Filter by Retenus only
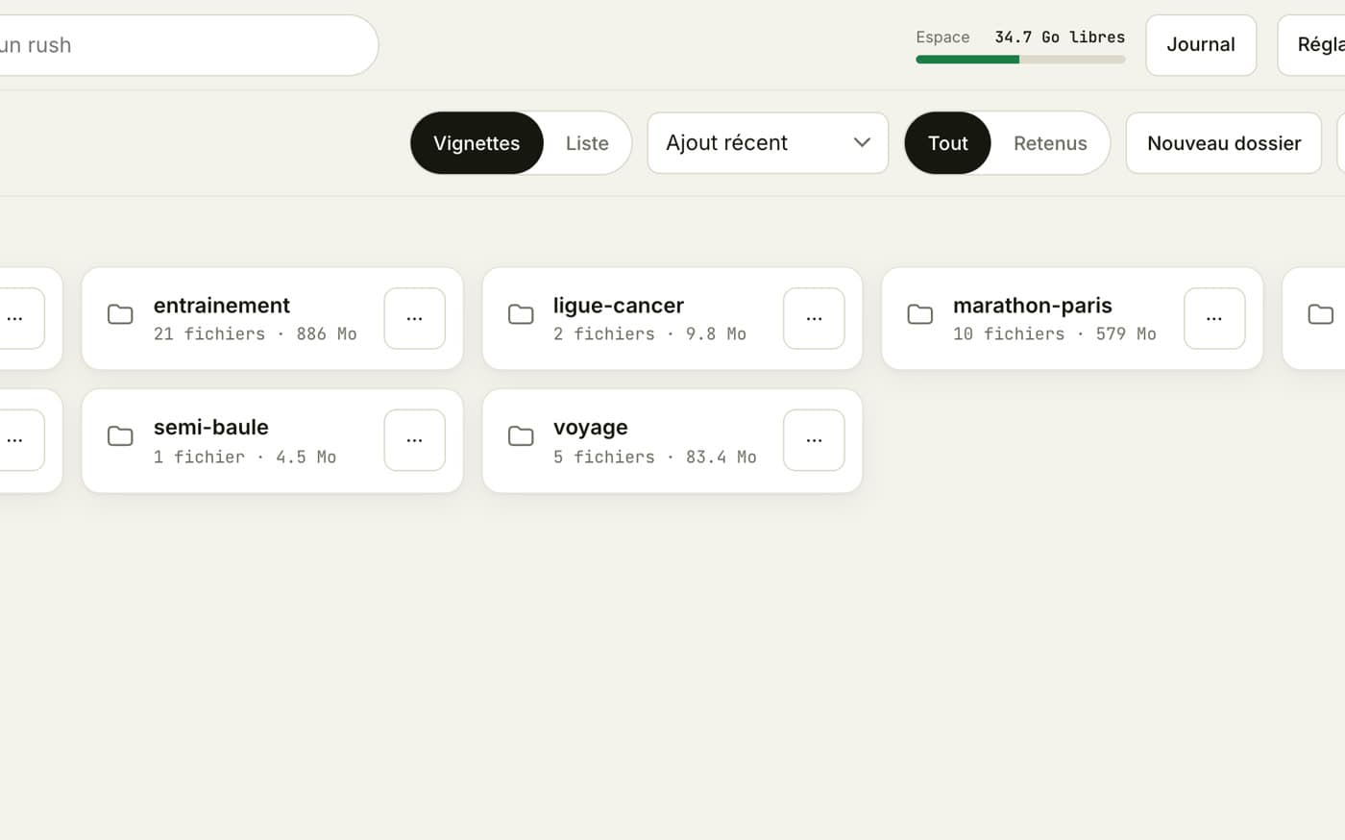This screenshot has width=1345, height=840. (1050, 143)
